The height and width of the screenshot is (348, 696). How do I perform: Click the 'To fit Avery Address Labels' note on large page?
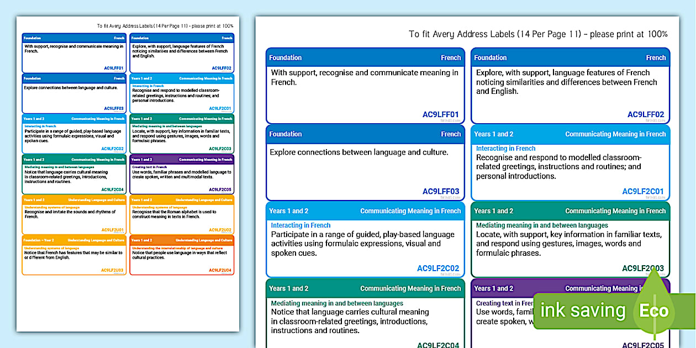pyautogui.click(x=538, y=34)
